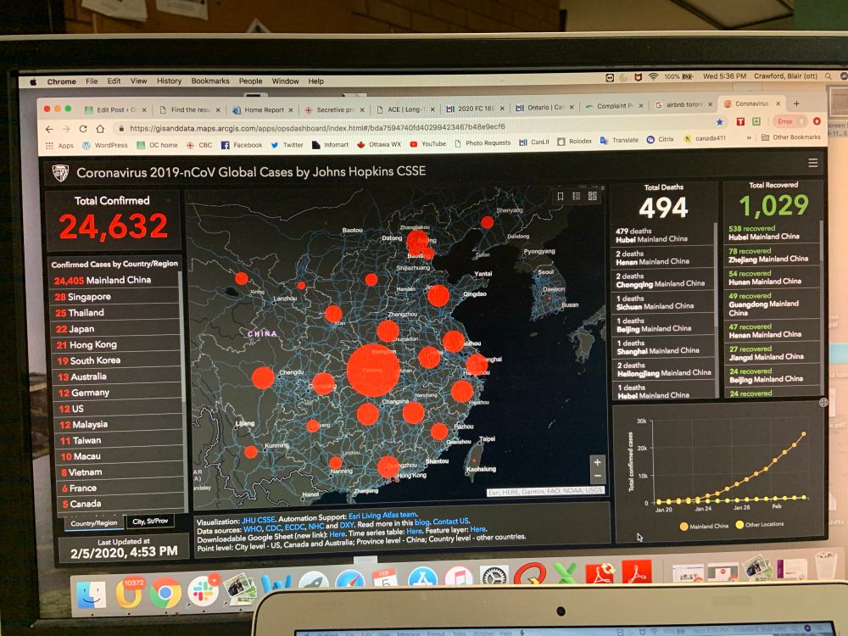Select 78 recovered Zhejiang row
Viewport: 848px width, 636px height.
click(x=772, y=254)
